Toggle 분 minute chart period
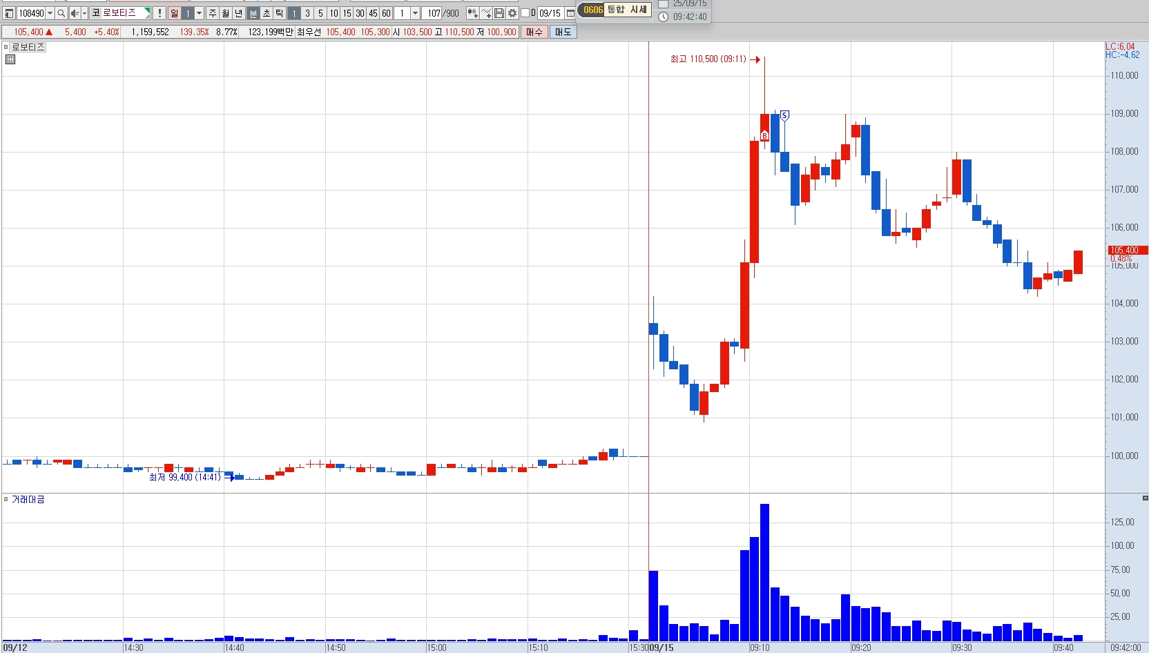1149x653 pixels. 253,13
